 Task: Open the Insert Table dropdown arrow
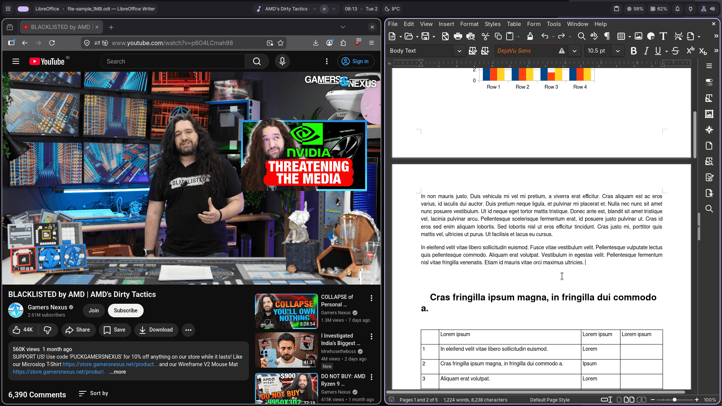pos(629,36)
